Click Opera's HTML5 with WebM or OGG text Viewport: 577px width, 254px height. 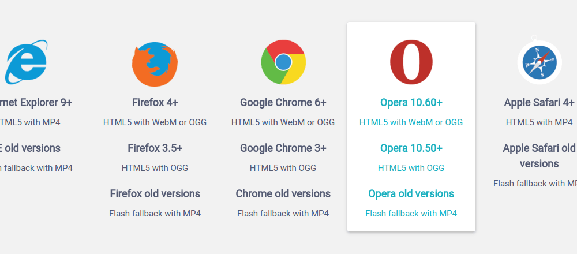click(411, 122)
